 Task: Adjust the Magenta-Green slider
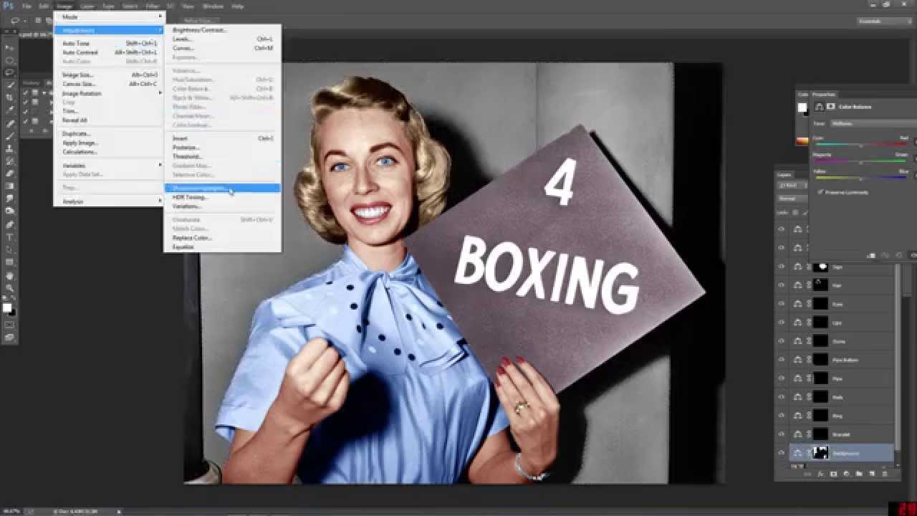pos(860,162)
